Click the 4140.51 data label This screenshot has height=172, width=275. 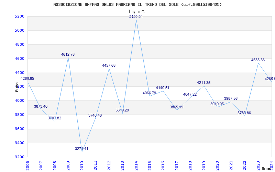(x=163, y=88)
